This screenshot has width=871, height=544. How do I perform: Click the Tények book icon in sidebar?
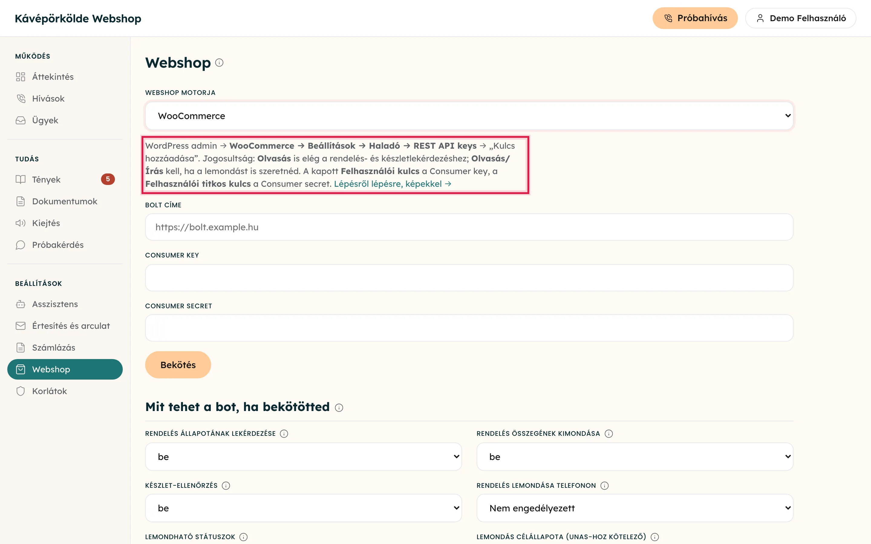pyautogui.click(x=21, y=180)
